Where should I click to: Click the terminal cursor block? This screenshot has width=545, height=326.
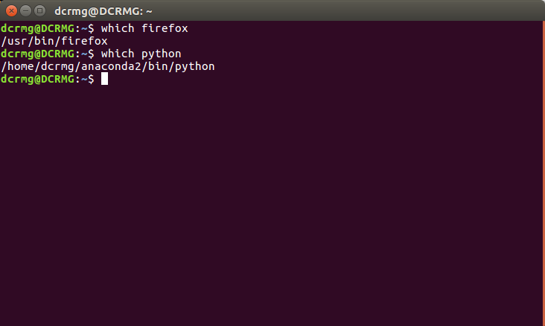point(105,79)
